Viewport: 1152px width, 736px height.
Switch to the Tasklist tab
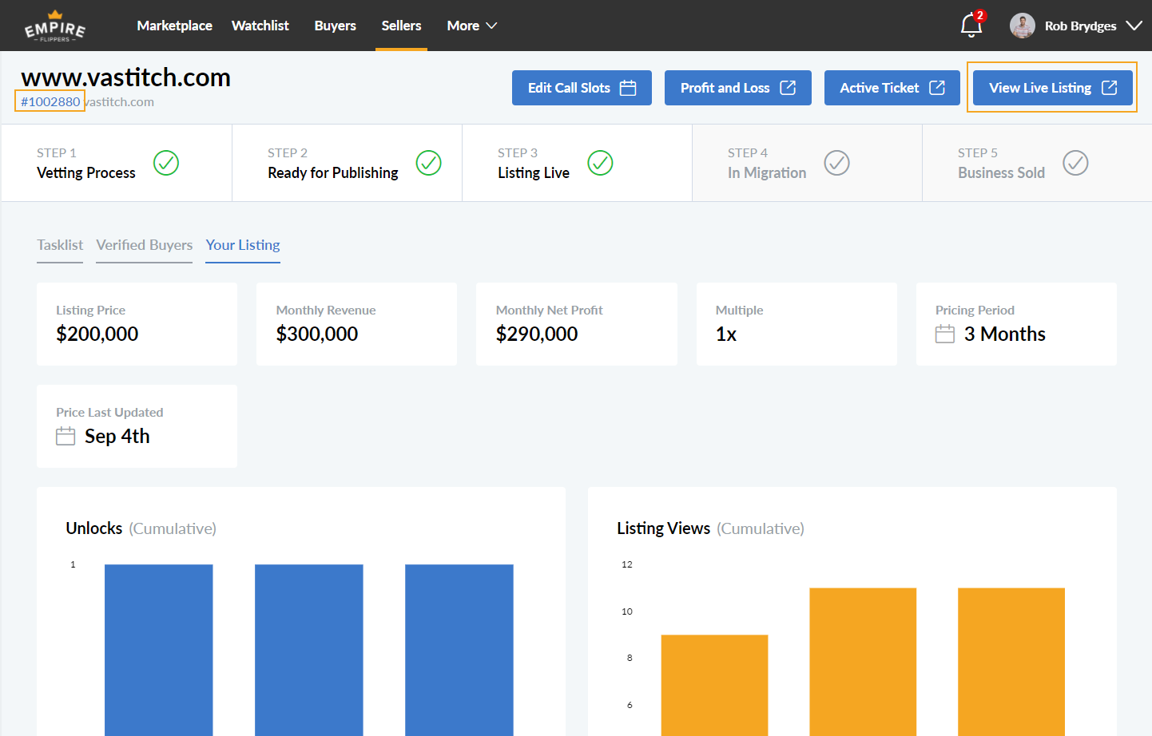click(60, 245)
